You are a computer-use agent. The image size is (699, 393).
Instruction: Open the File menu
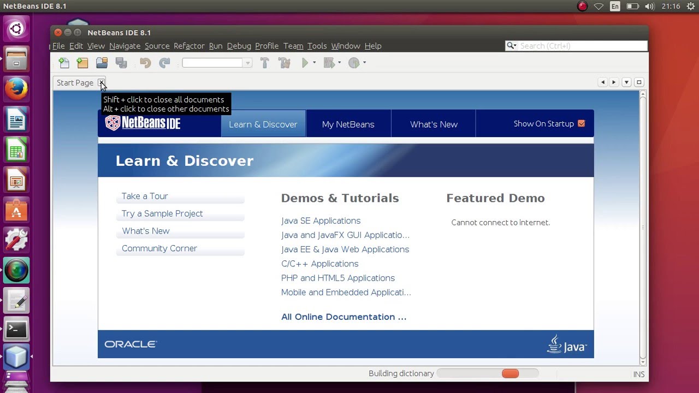point(58,46)
